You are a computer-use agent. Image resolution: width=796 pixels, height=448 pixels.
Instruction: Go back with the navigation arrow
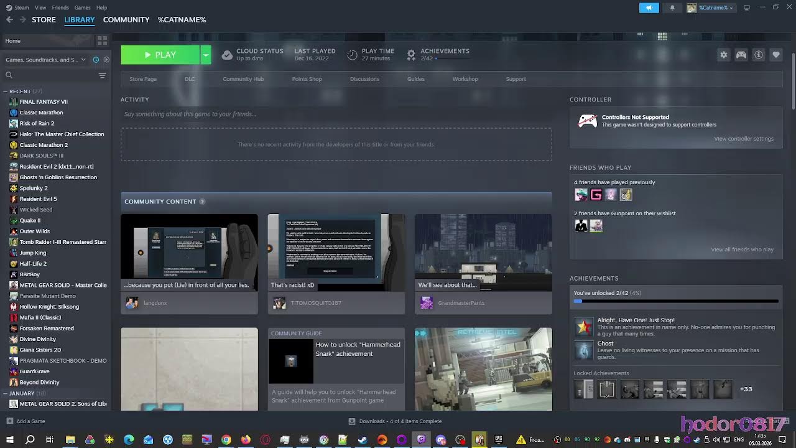(x=9, y=19)
